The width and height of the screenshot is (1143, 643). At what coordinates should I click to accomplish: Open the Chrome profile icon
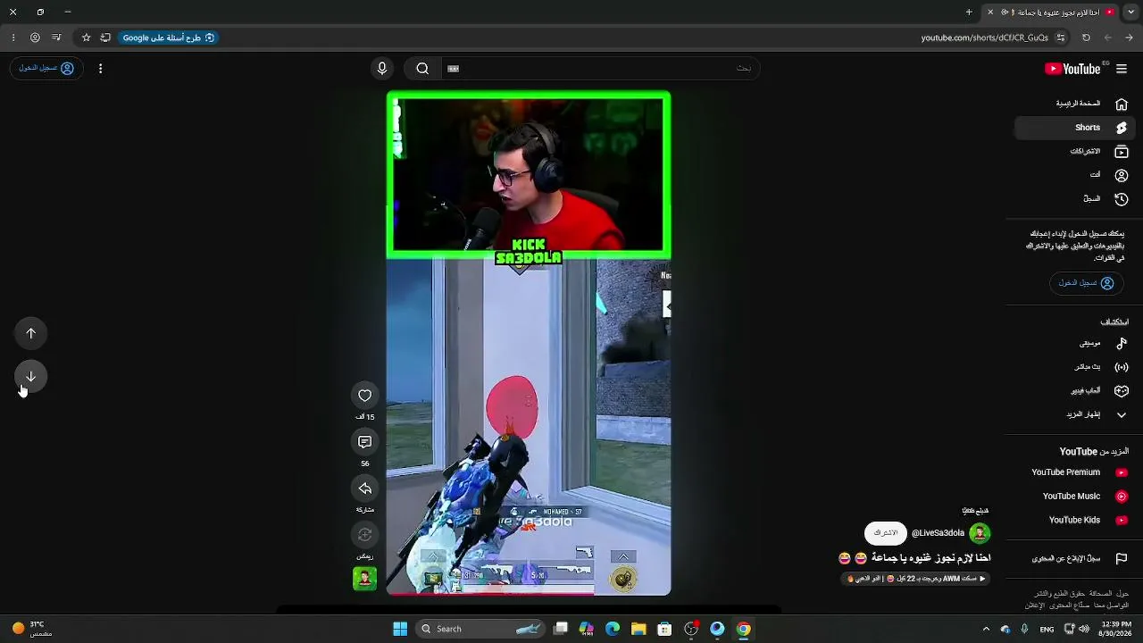coord(35,38)
